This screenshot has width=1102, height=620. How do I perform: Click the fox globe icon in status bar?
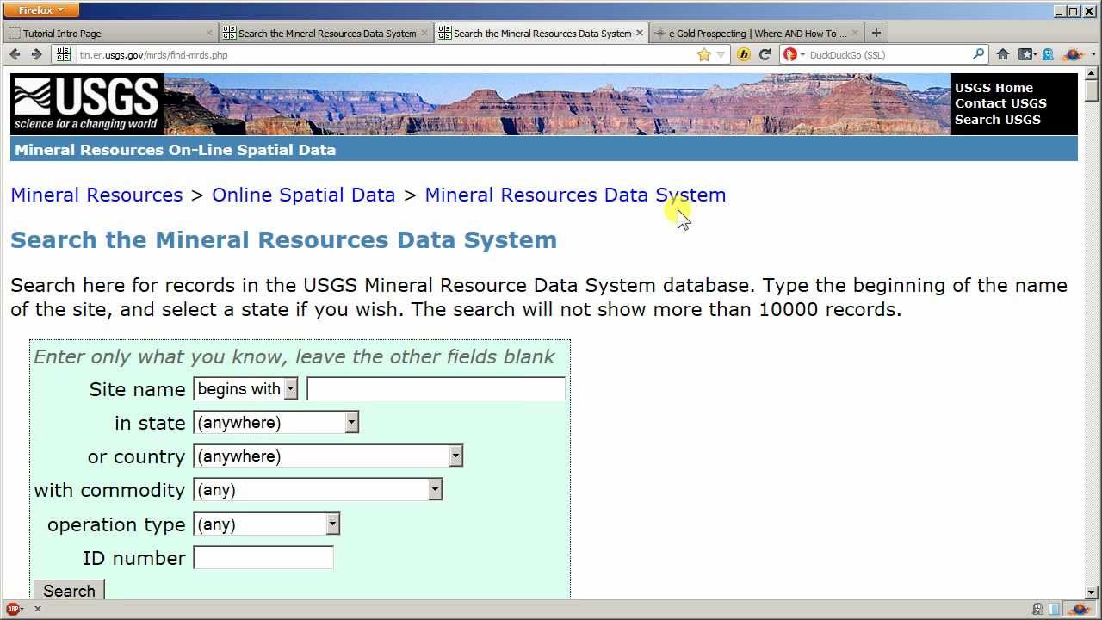(x=1078, y=609)
